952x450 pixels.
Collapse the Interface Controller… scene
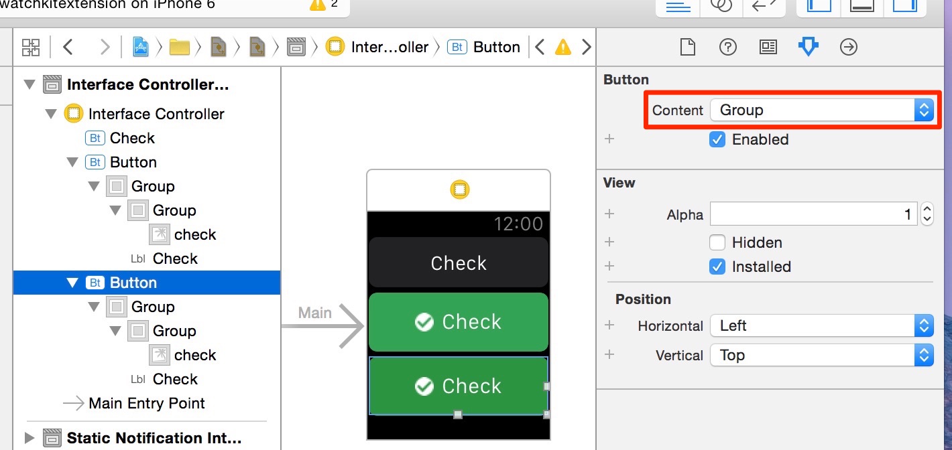(x=29, y=84)
